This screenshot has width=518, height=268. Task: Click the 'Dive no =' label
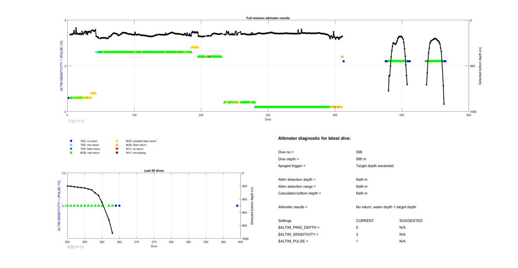click(286, 152)
